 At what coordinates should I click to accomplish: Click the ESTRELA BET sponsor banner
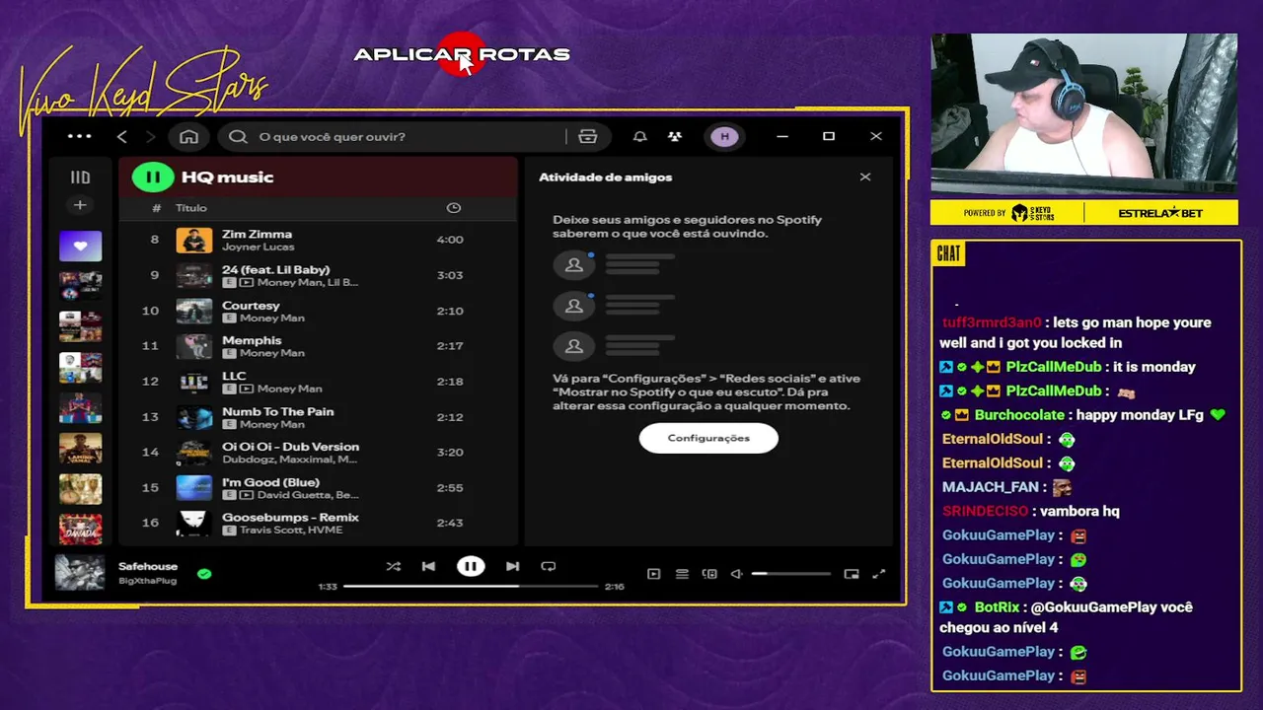[1160, 213]
